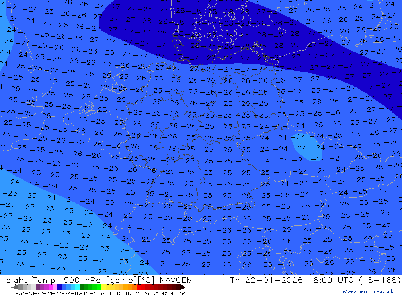402x295 pixels.
Task: Click the positive '54' label ending the legend scale
Action: (x=183, y=293)
